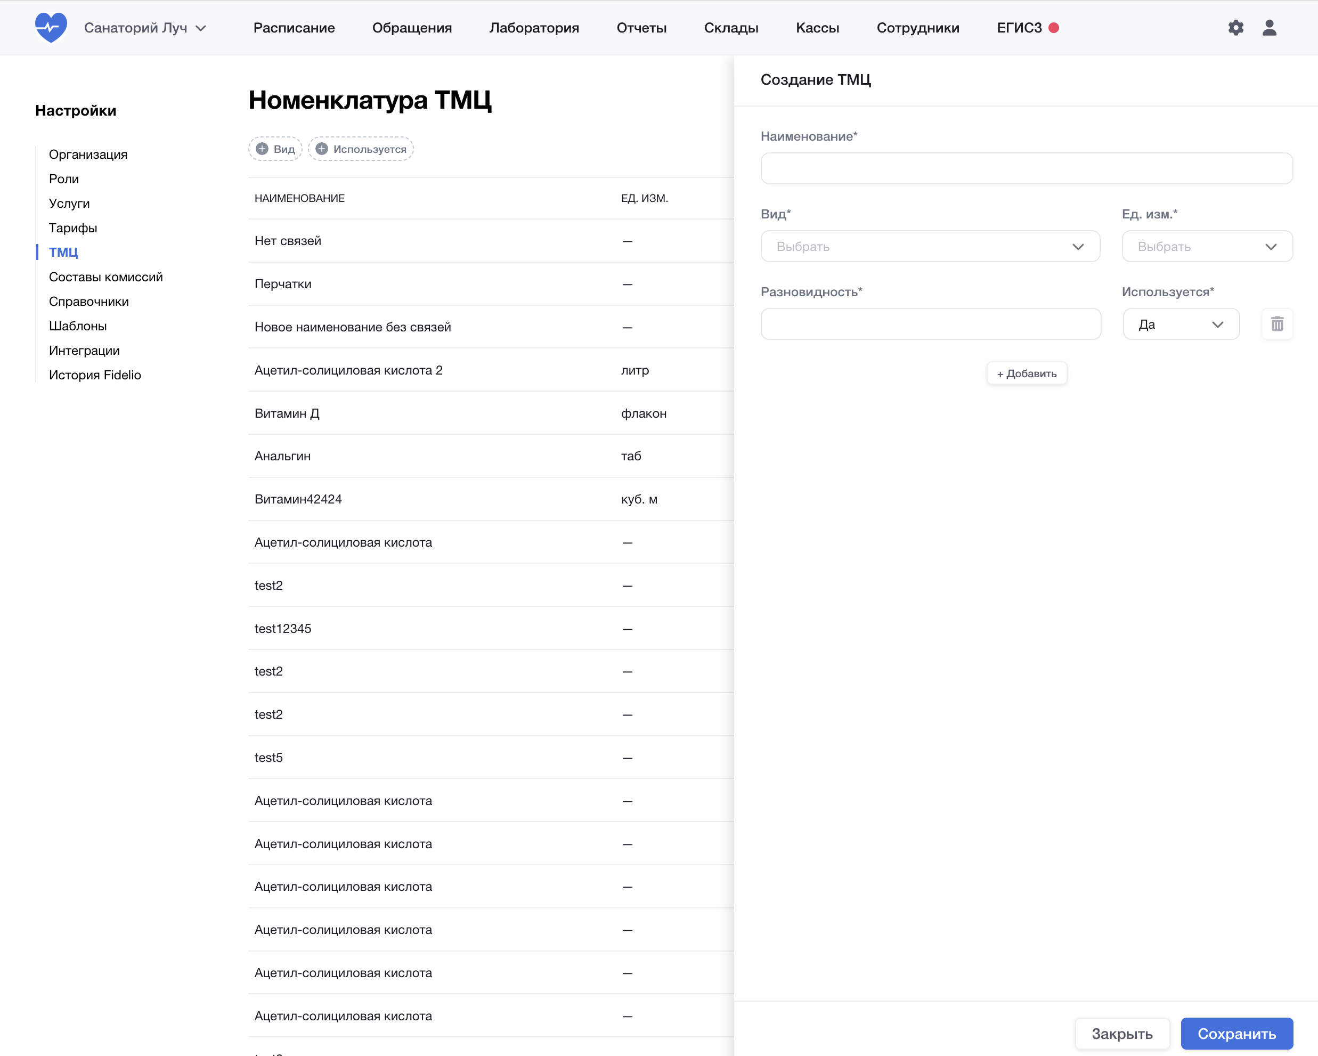Open Лаборатория from top navigation
This screenshot has width=1318, height=1056.
(x=534, y=28)
